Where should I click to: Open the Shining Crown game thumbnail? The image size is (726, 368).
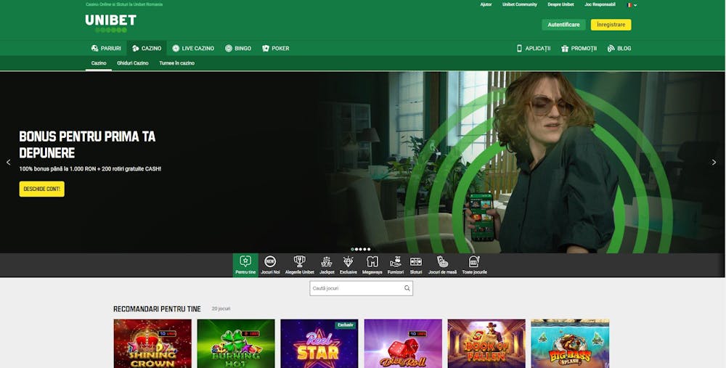pos(152,343)
